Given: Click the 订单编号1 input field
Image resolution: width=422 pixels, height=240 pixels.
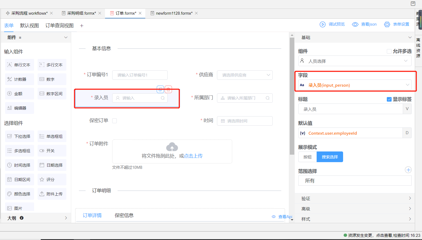Looking at the screenshot, I should 140,75.
